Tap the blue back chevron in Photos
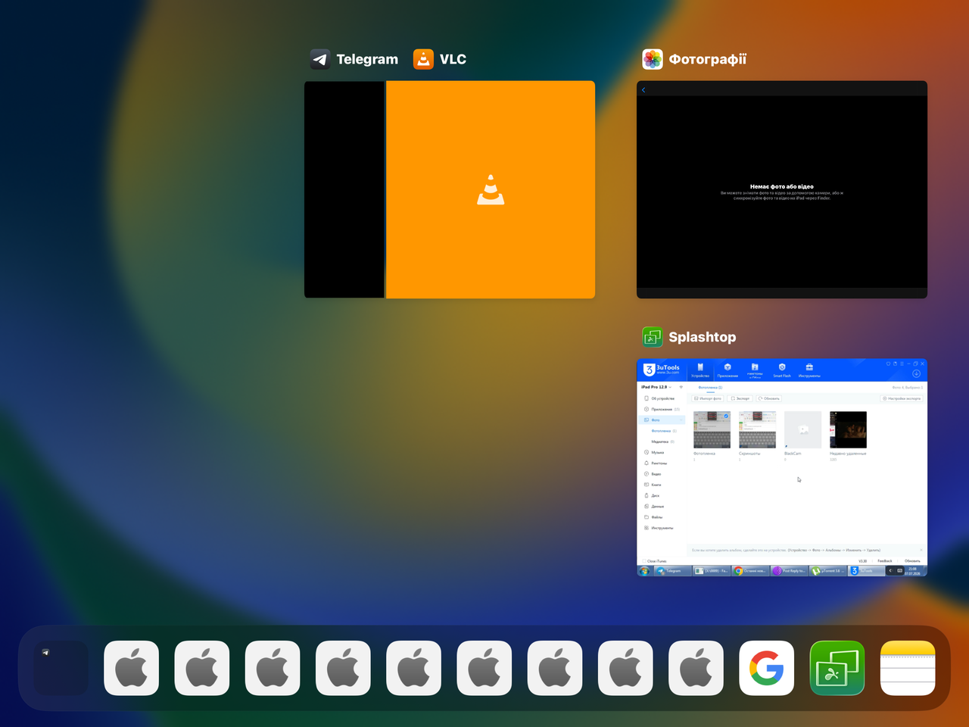 click(x=643, y=90)
